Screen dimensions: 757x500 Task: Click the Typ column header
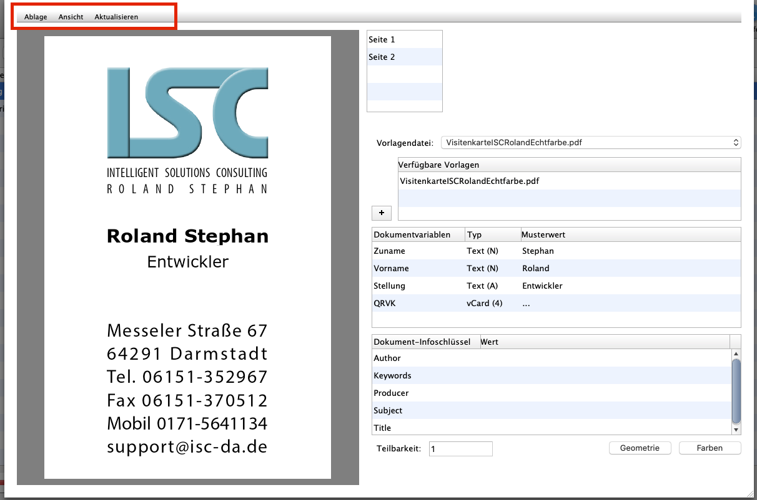(x=493, y=234)
